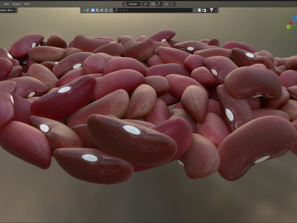
Task: Open the display mode layout icon
Action: pyautogui.click(x=205, y=10)
